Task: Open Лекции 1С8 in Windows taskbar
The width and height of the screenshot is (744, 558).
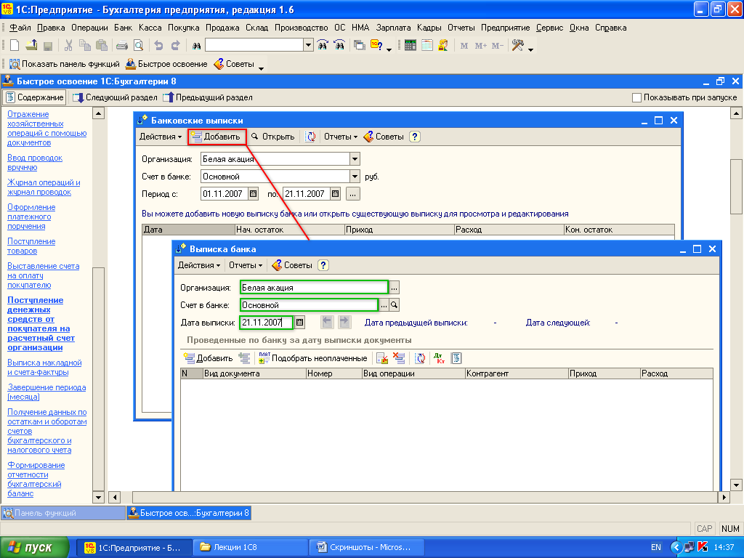Action: click(x=251, y=547)
